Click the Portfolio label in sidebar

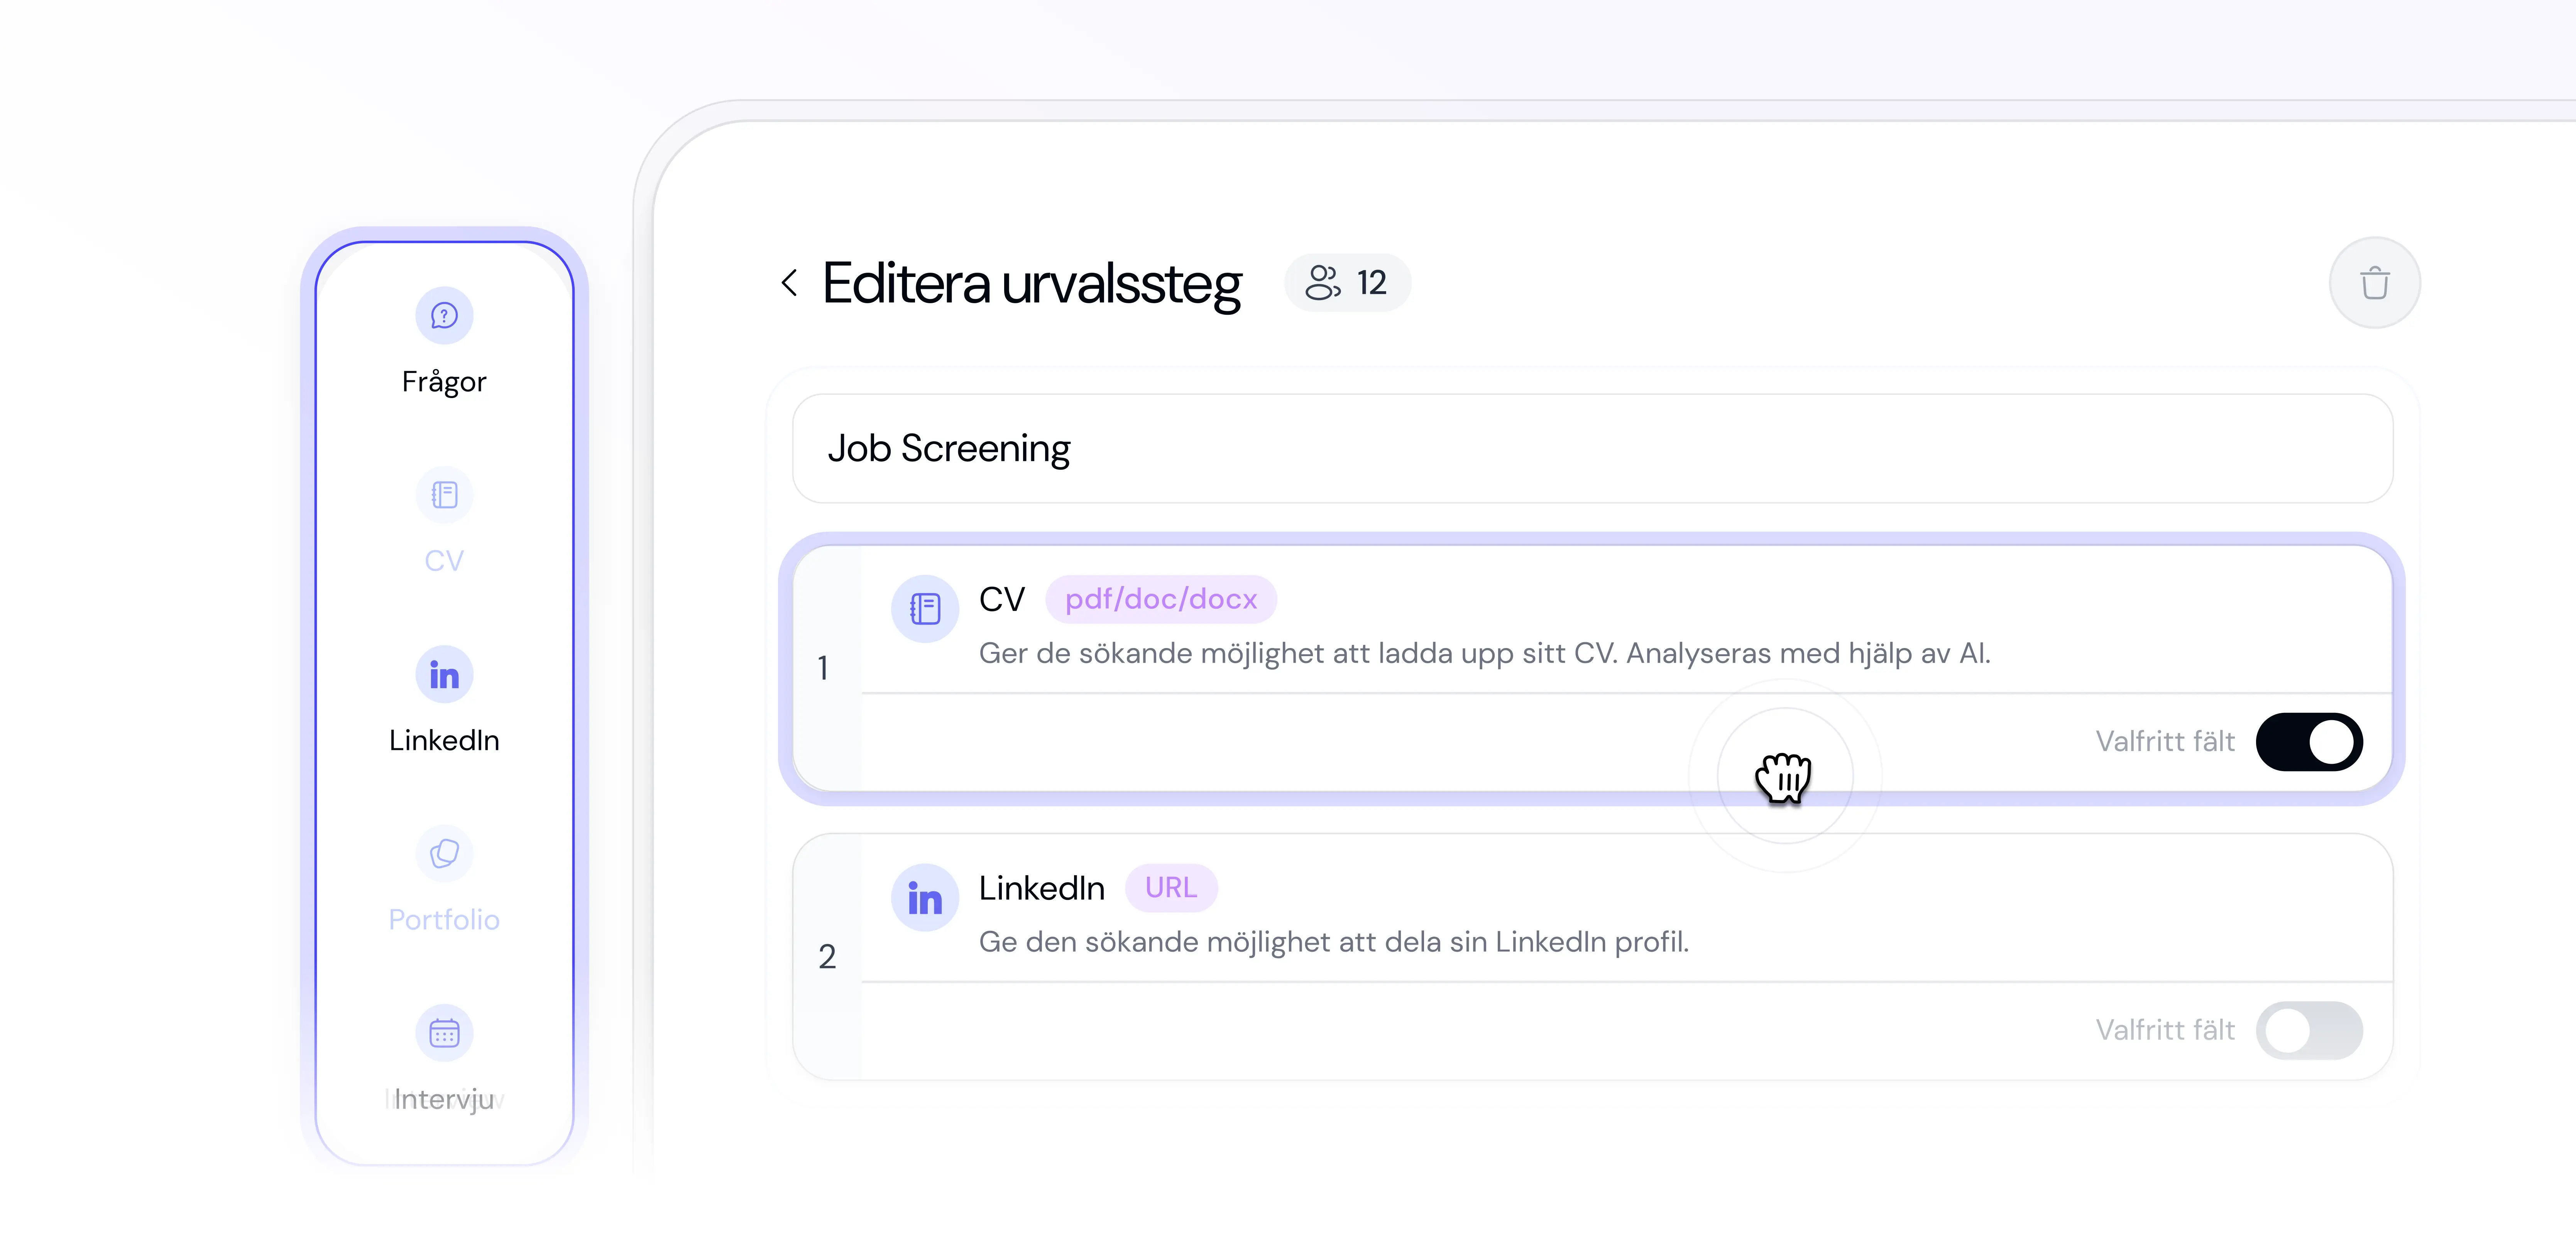tap(444, 919)
